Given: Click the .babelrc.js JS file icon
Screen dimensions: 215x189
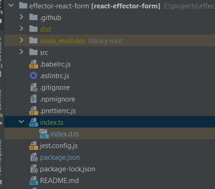Looking at the screenshot, I should (x=33, y=64).
